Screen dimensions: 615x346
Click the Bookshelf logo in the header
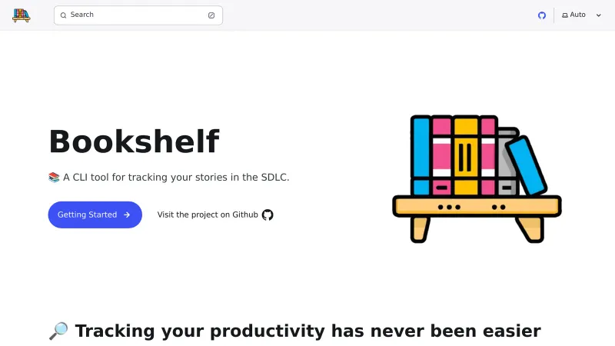tap(21, 15)
